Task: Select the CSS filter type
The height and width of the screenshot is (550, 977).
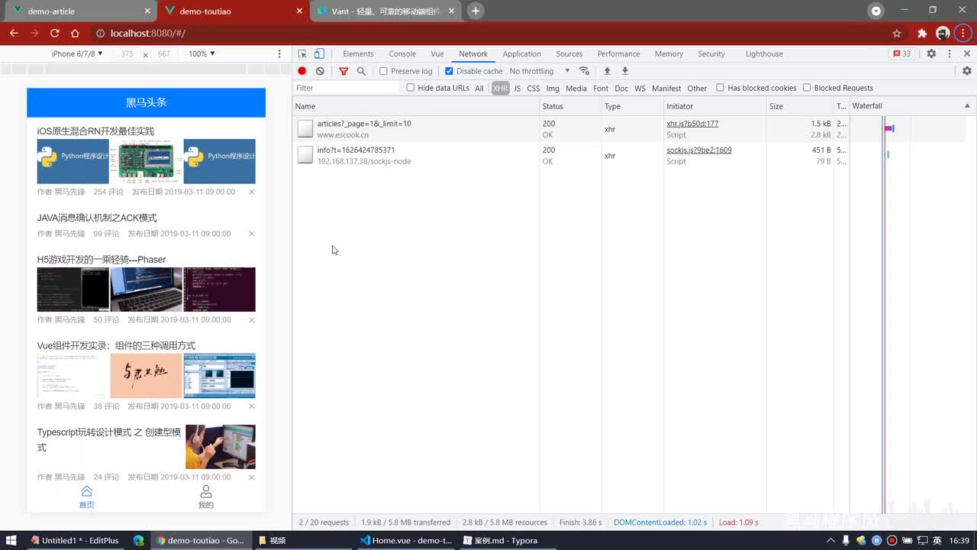Action: 534,89
